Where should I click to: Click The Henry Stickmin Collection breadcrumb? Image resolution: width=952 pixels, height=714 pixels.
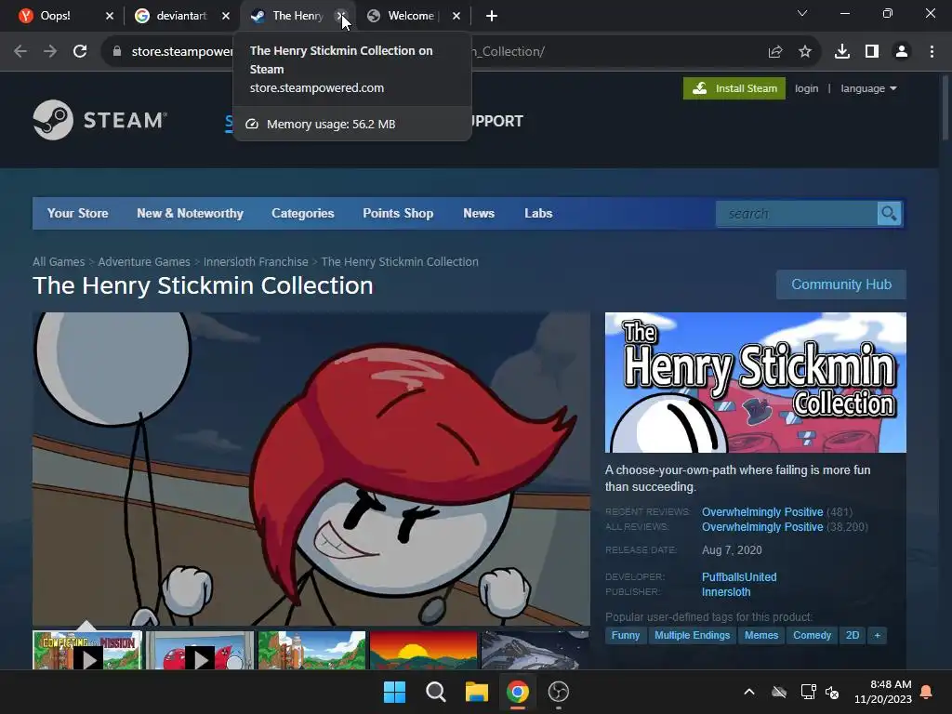click(x=400, y=261)
